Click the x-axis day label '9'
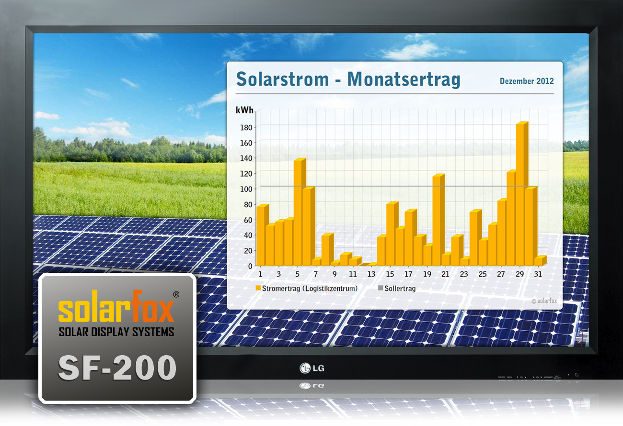Viewport: 623px width, 426px height. point(335,275)
